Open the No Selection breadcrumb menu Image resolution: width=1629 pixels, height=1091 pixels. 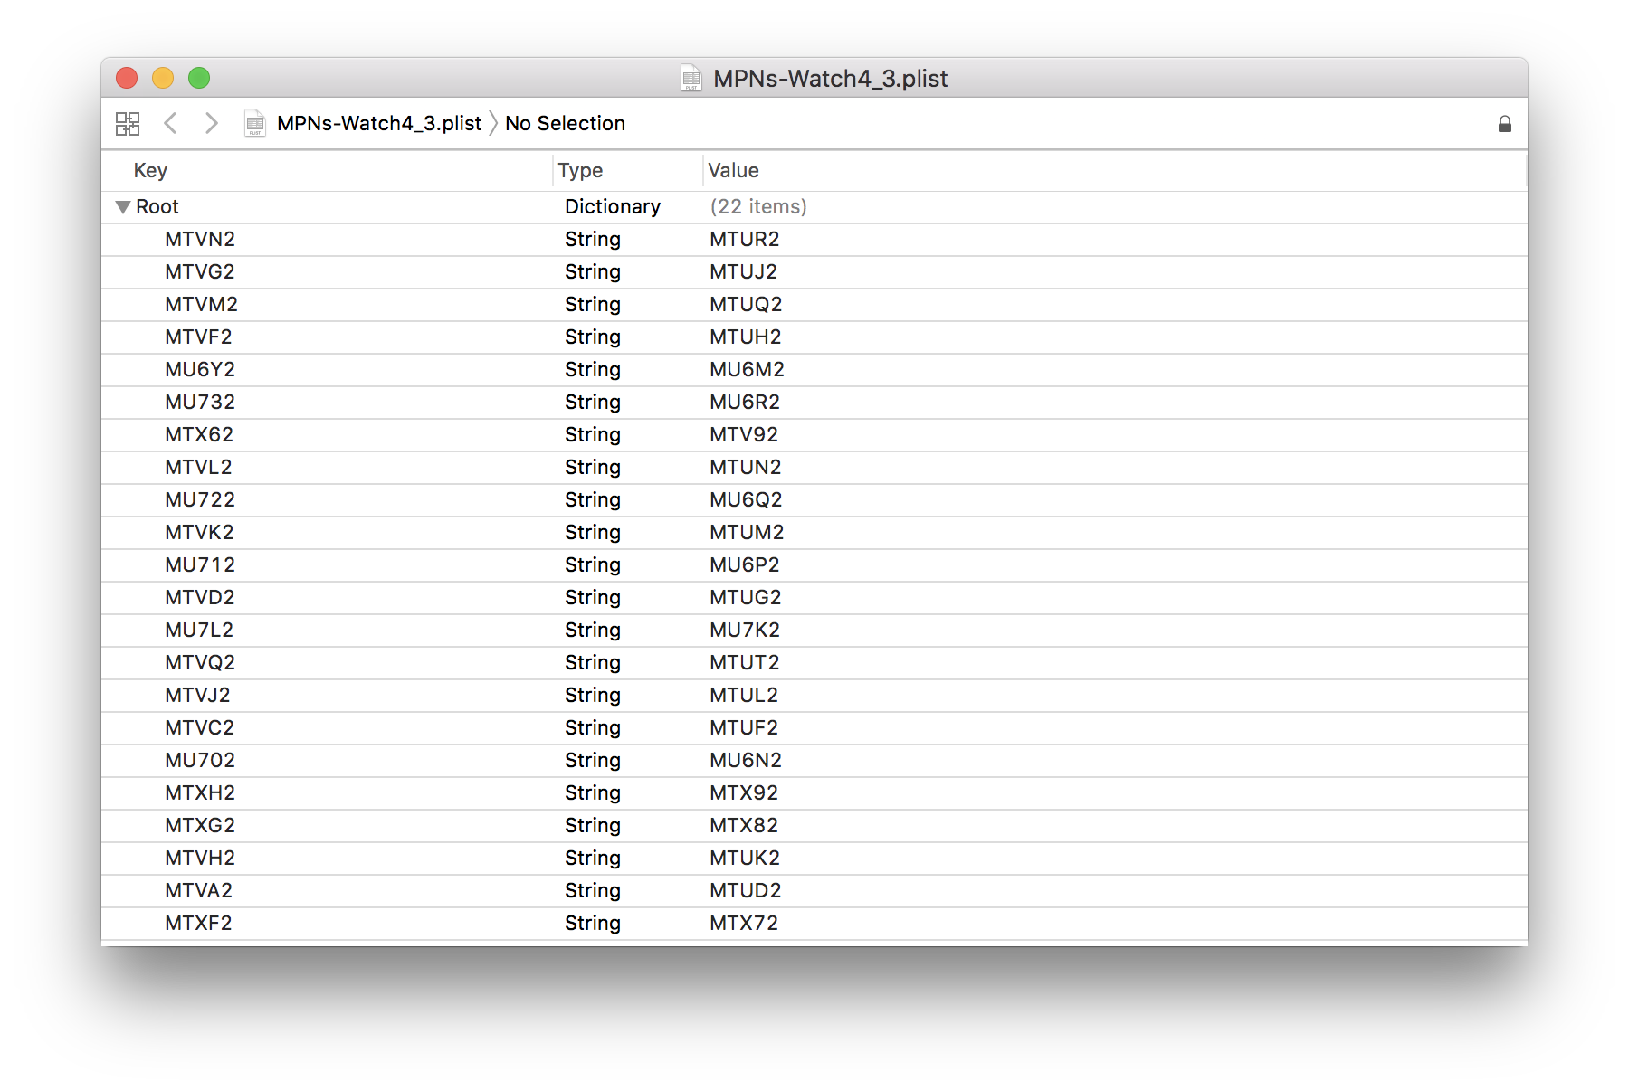coord(565,123)
